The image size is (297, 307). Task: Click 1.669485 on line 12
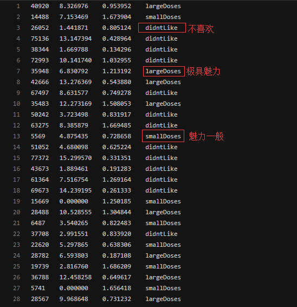[117, 125]
